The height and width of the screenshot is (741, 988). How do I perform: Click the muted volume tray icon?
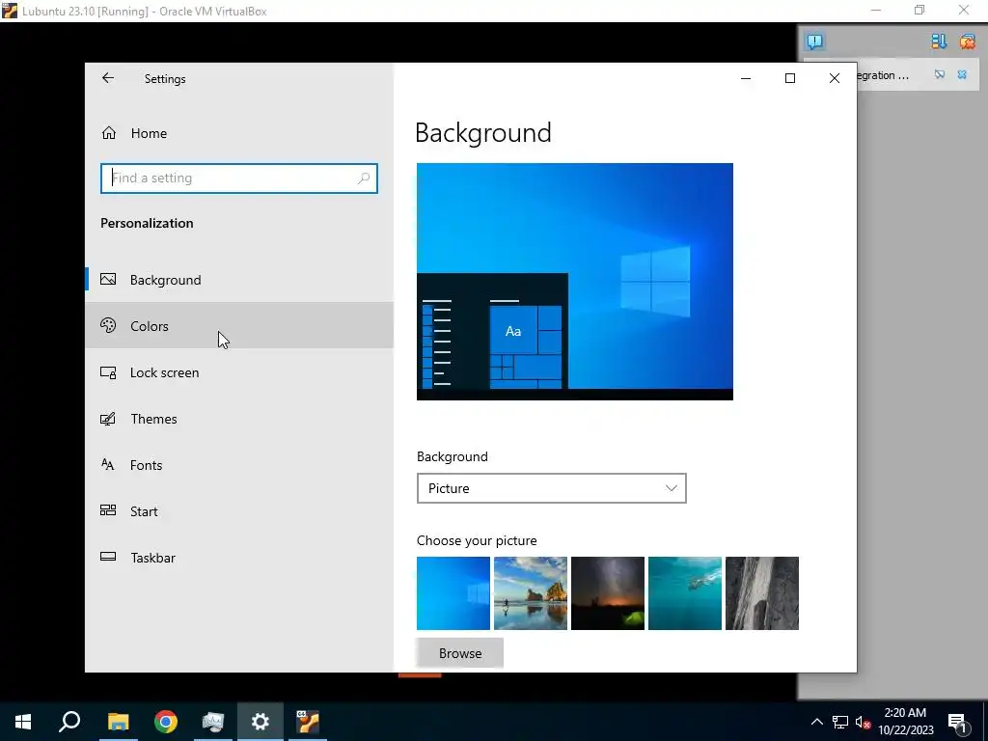(x=863, y=722)
